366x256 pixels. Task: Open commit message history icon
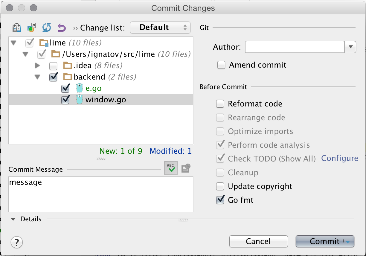(x=185, y=168)
